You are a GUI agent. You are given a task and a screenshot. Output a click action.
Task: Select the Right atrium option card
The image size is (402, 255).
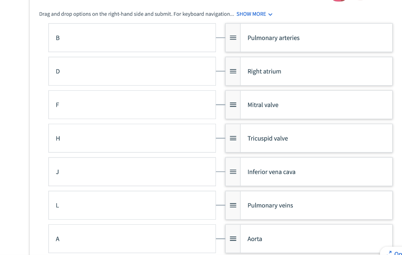coord(316,72)
